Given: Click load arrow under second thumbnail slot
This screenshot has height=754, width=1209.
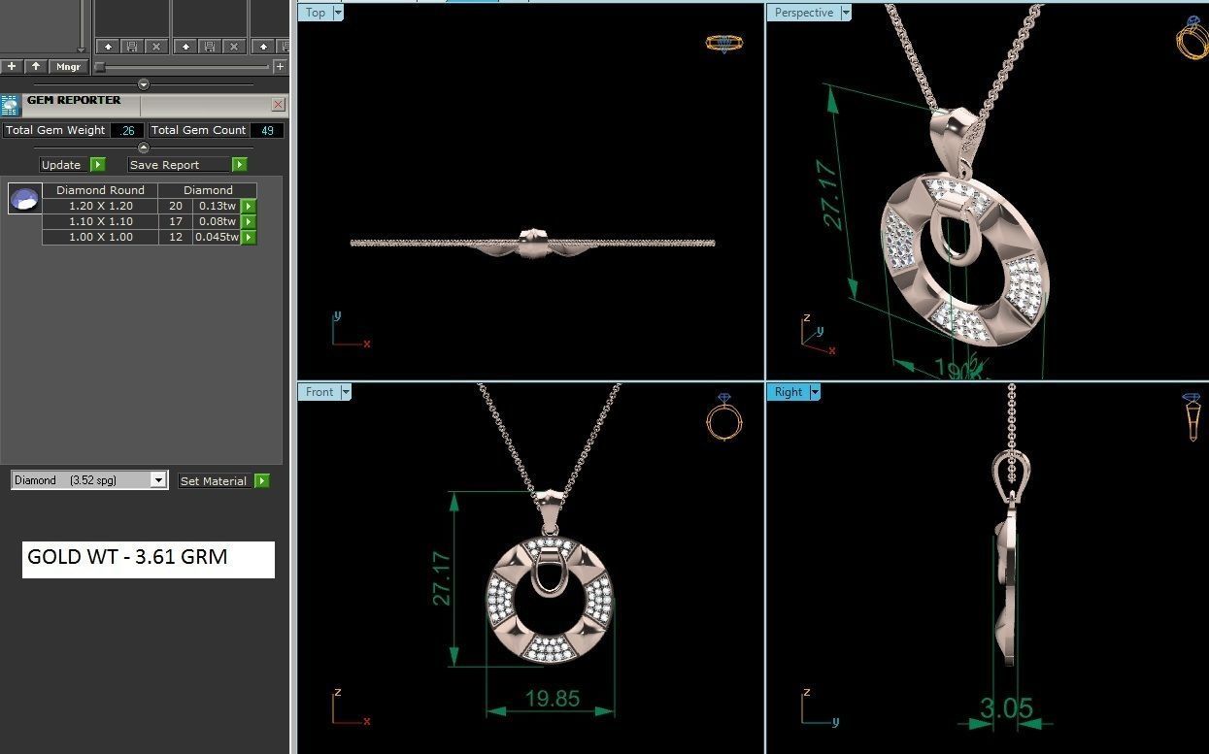Looking at the screenshot, I should click(x=185, y=47).
